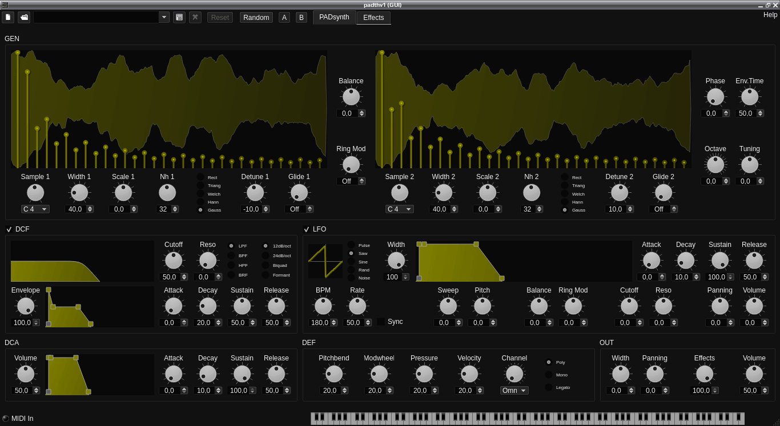Select the BPF filter type
Viewport: 780px width, 426px height.
[231, 255]
